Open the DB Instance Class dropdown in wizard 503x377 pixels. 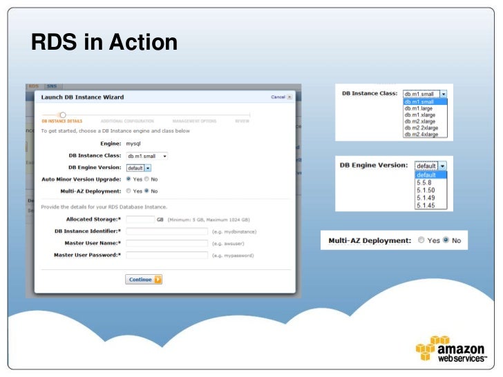click(x=147, y=156)
